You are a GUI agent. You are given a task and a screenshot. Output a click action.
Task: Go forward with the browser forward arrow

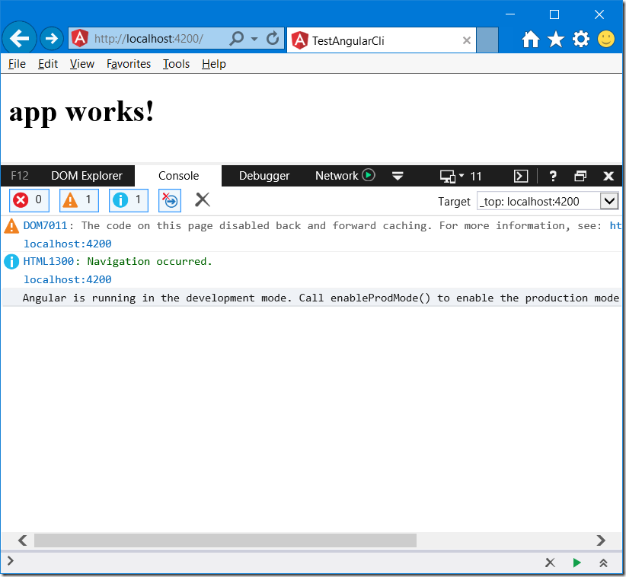pyautogui.click(x=52, y=39)
